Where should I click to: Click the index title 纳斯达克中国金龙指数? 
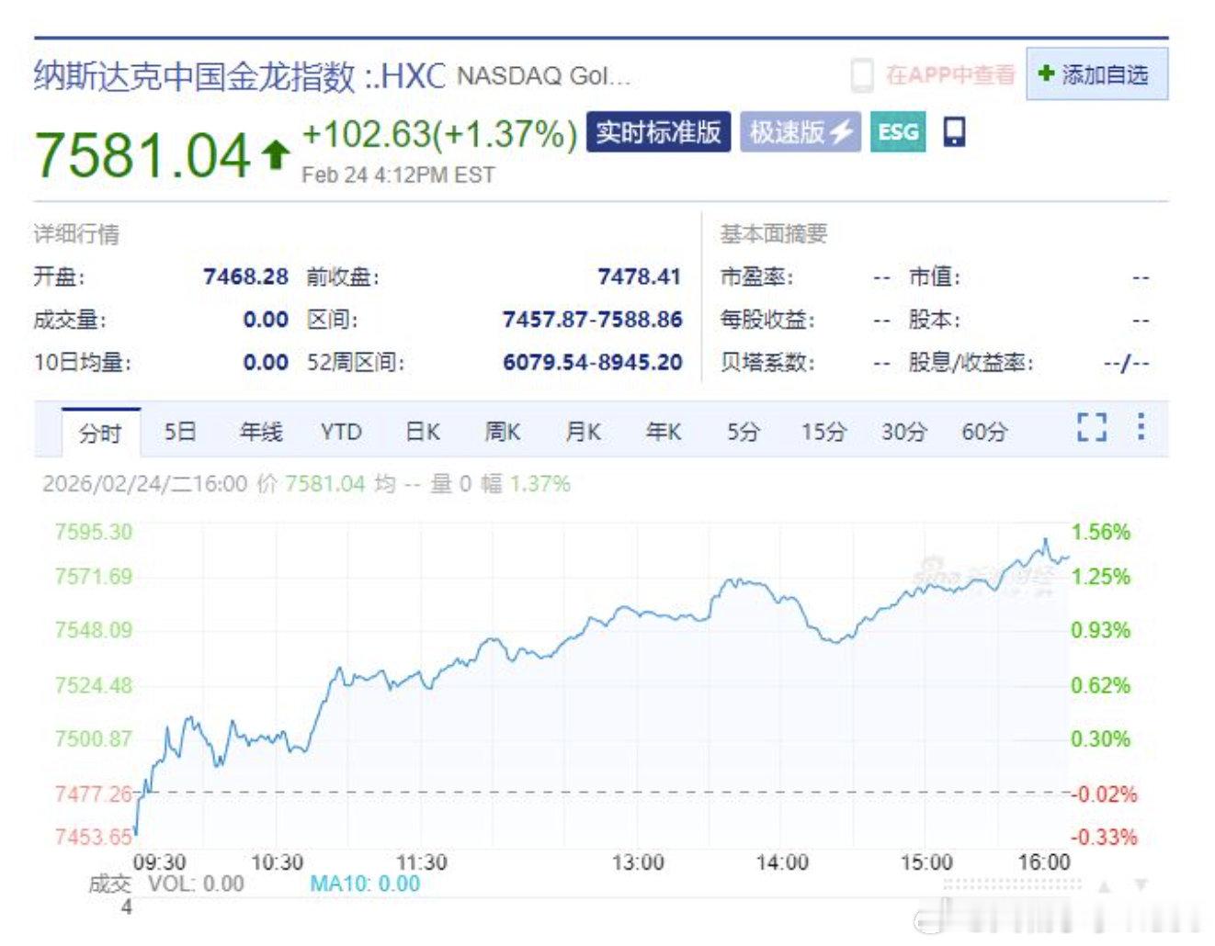point(195,75)
